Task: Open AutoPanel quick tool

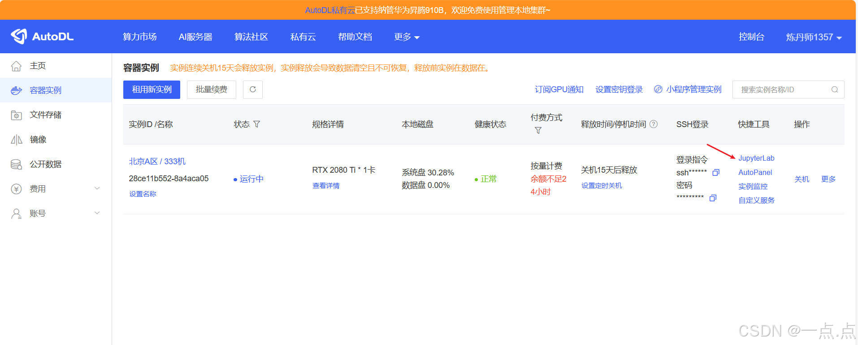Action: click(755, 172)
